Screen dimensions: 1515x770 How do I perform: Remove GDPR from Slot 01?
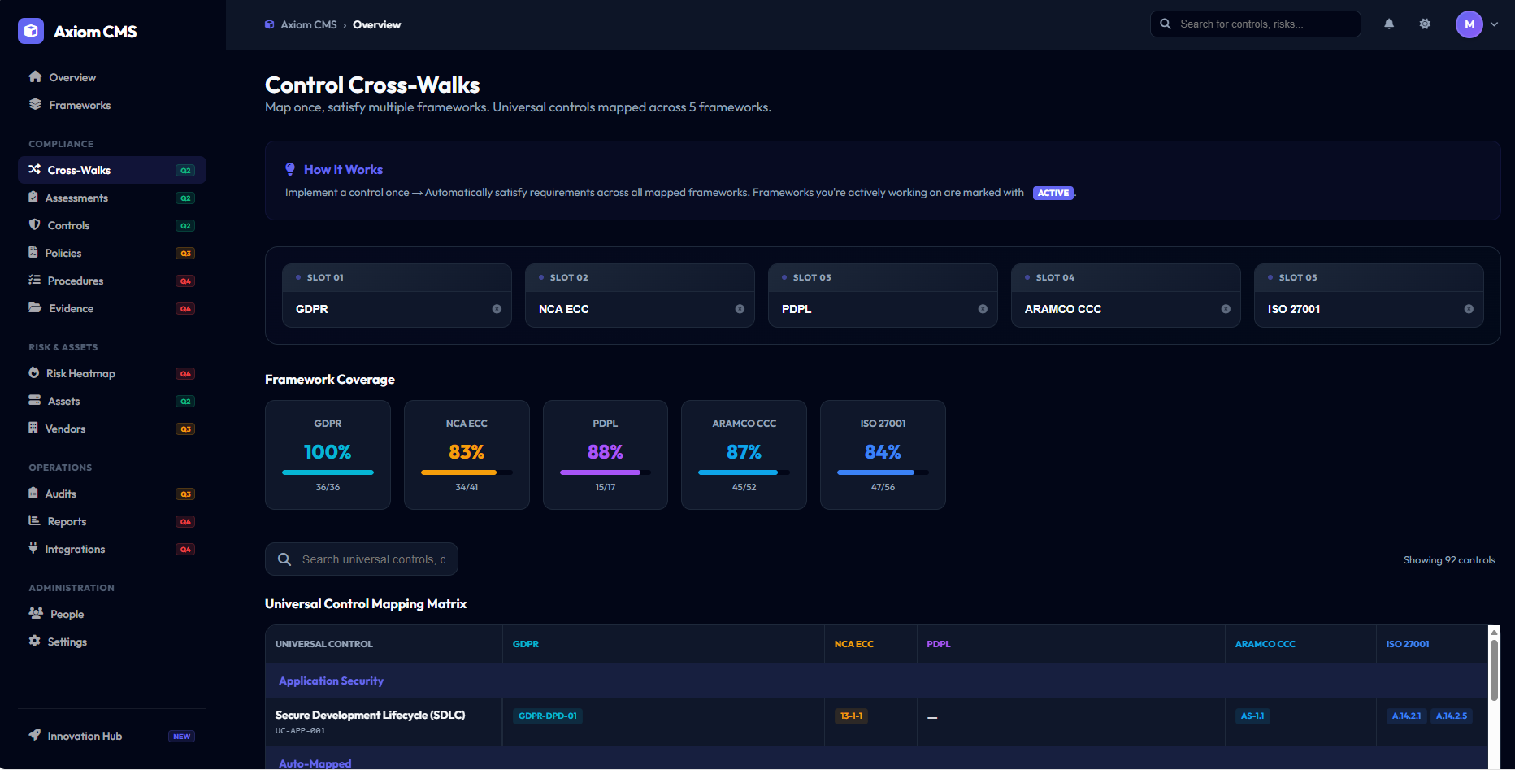click(x=497, y=309)
